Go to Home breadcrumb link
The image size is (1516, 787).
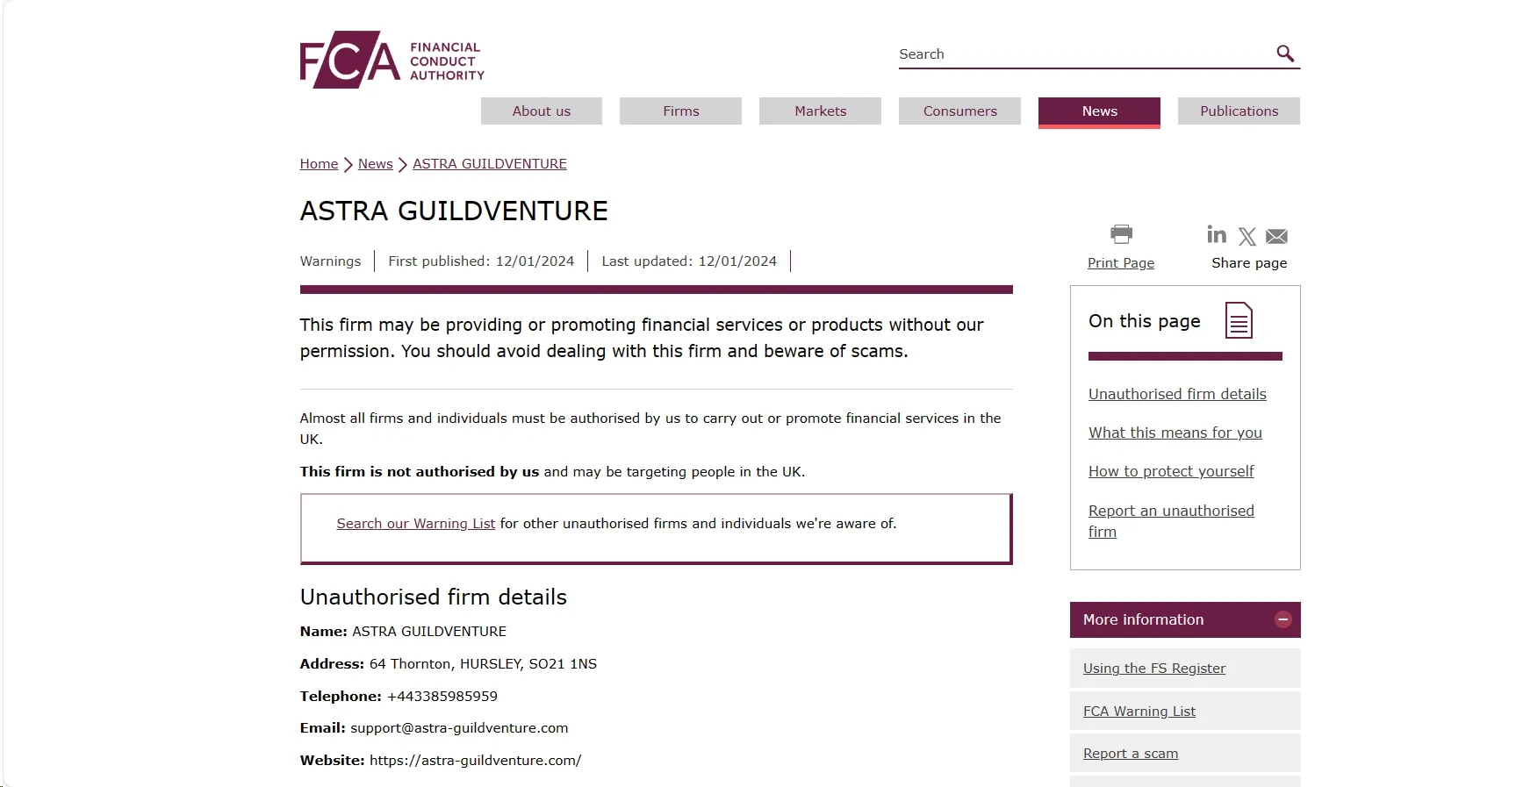point(319,164)
